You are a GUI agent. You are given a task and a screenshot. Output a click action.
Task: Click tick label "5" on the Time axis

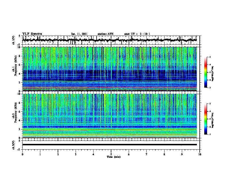(111, 154)
